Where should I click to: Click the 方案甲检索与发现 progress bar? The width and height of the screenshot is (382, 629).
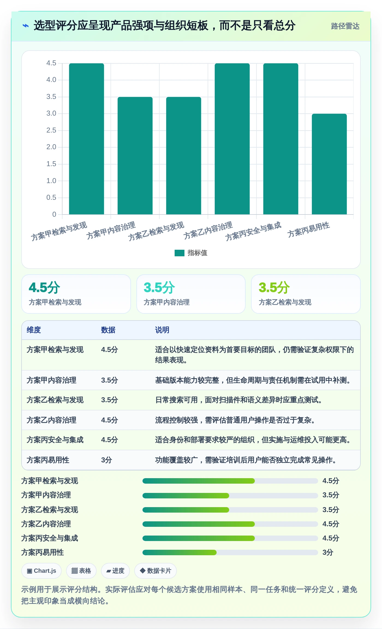click(230, 481)
